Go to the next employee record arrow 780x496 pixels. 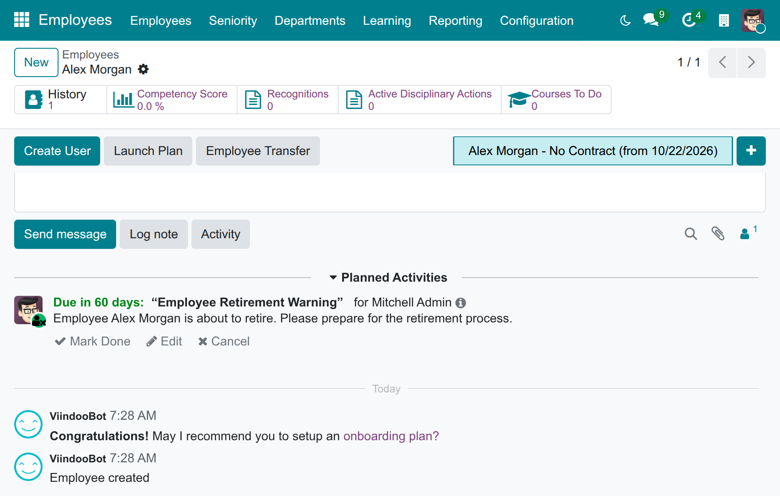coord(751,62)
